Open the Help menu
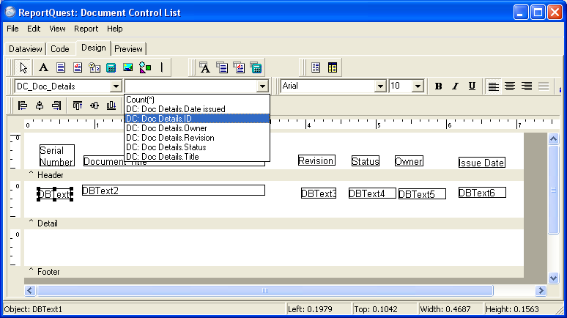567x318 pixels. coord(114,29)
